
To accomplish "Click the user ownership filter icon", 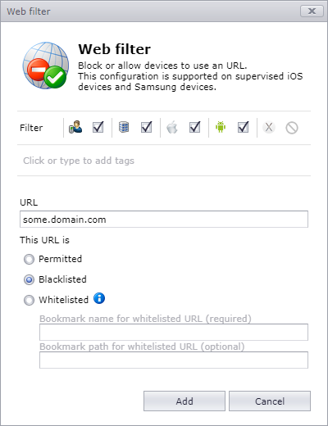I will click(75, 127).
